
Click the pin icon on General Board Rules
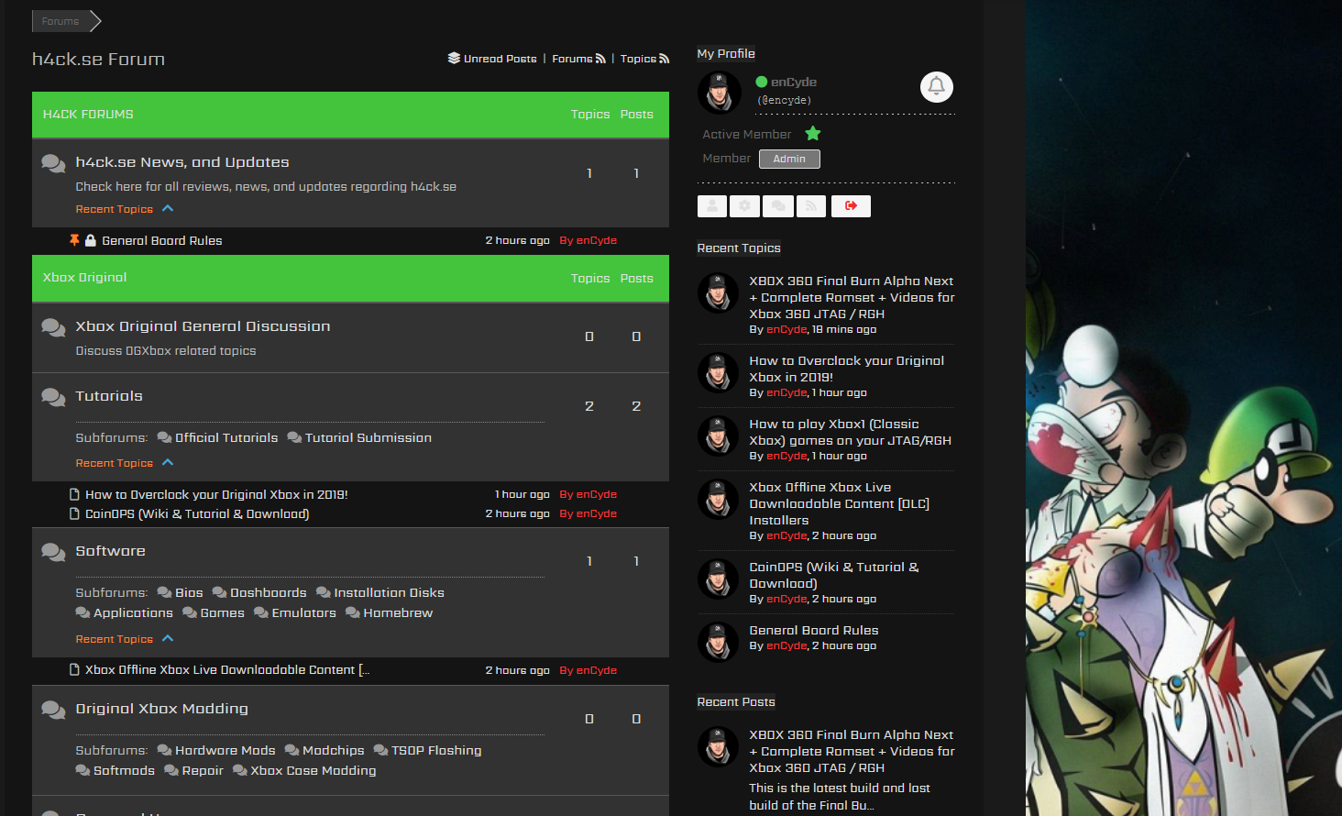coord(74,240)
